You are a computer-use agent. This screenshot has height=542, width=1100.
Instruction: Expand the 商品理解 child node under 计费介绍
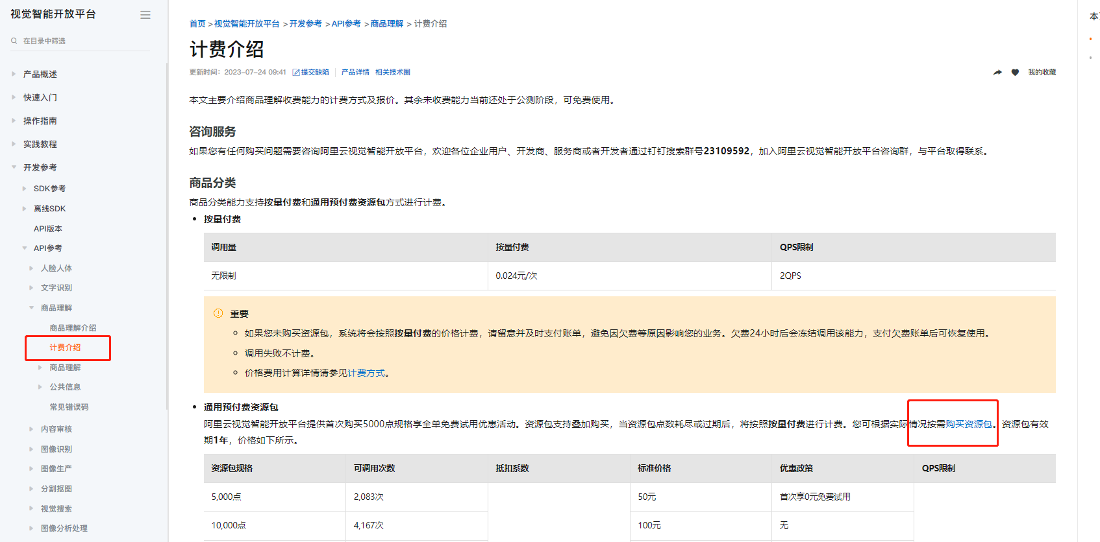coord(40,368)
